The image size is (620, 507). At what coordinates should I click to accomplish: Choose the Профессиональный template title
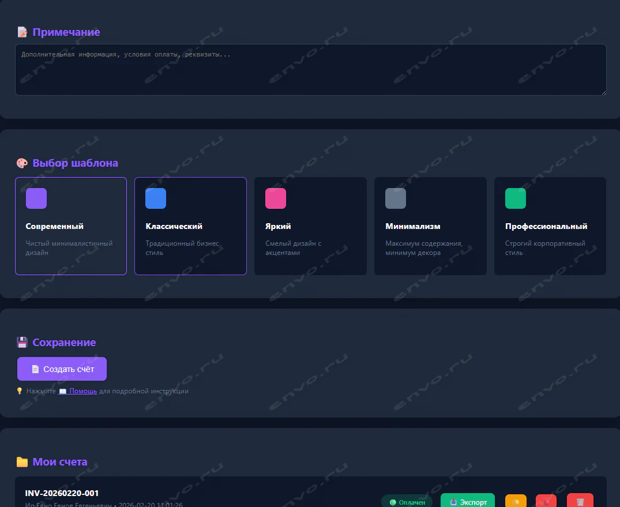click(x=546, y=226)
